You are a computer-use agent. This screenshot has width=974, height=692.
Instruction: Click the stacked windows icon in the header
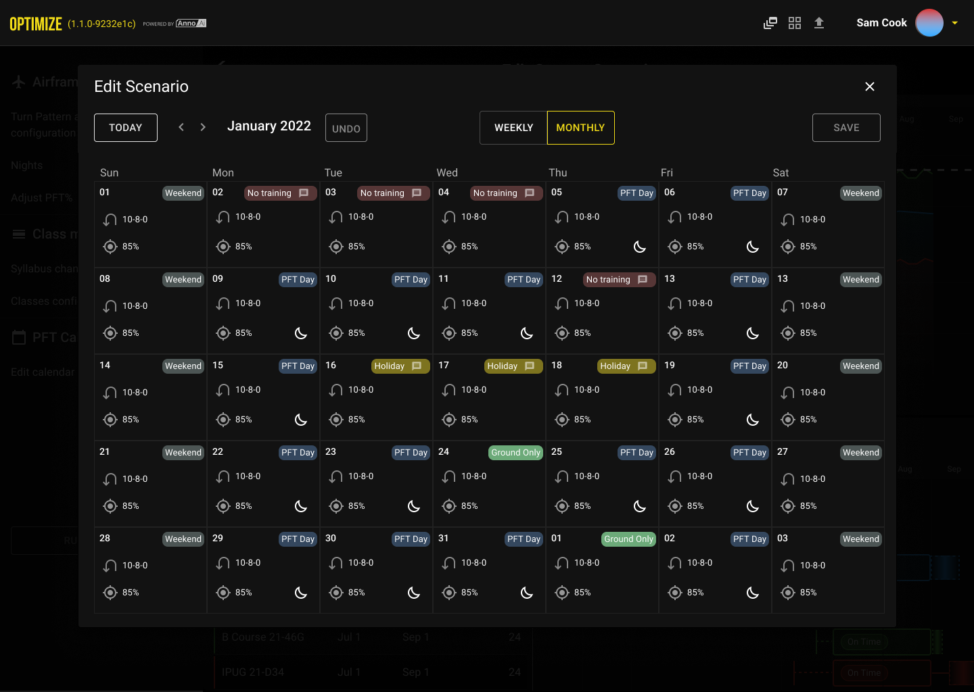(x=770, y=23)
